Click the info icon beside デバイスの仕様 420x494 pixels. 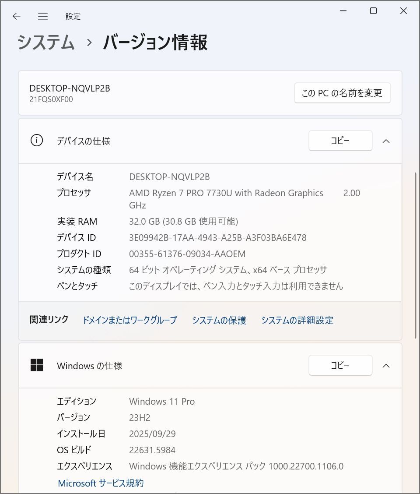(37, 141)
